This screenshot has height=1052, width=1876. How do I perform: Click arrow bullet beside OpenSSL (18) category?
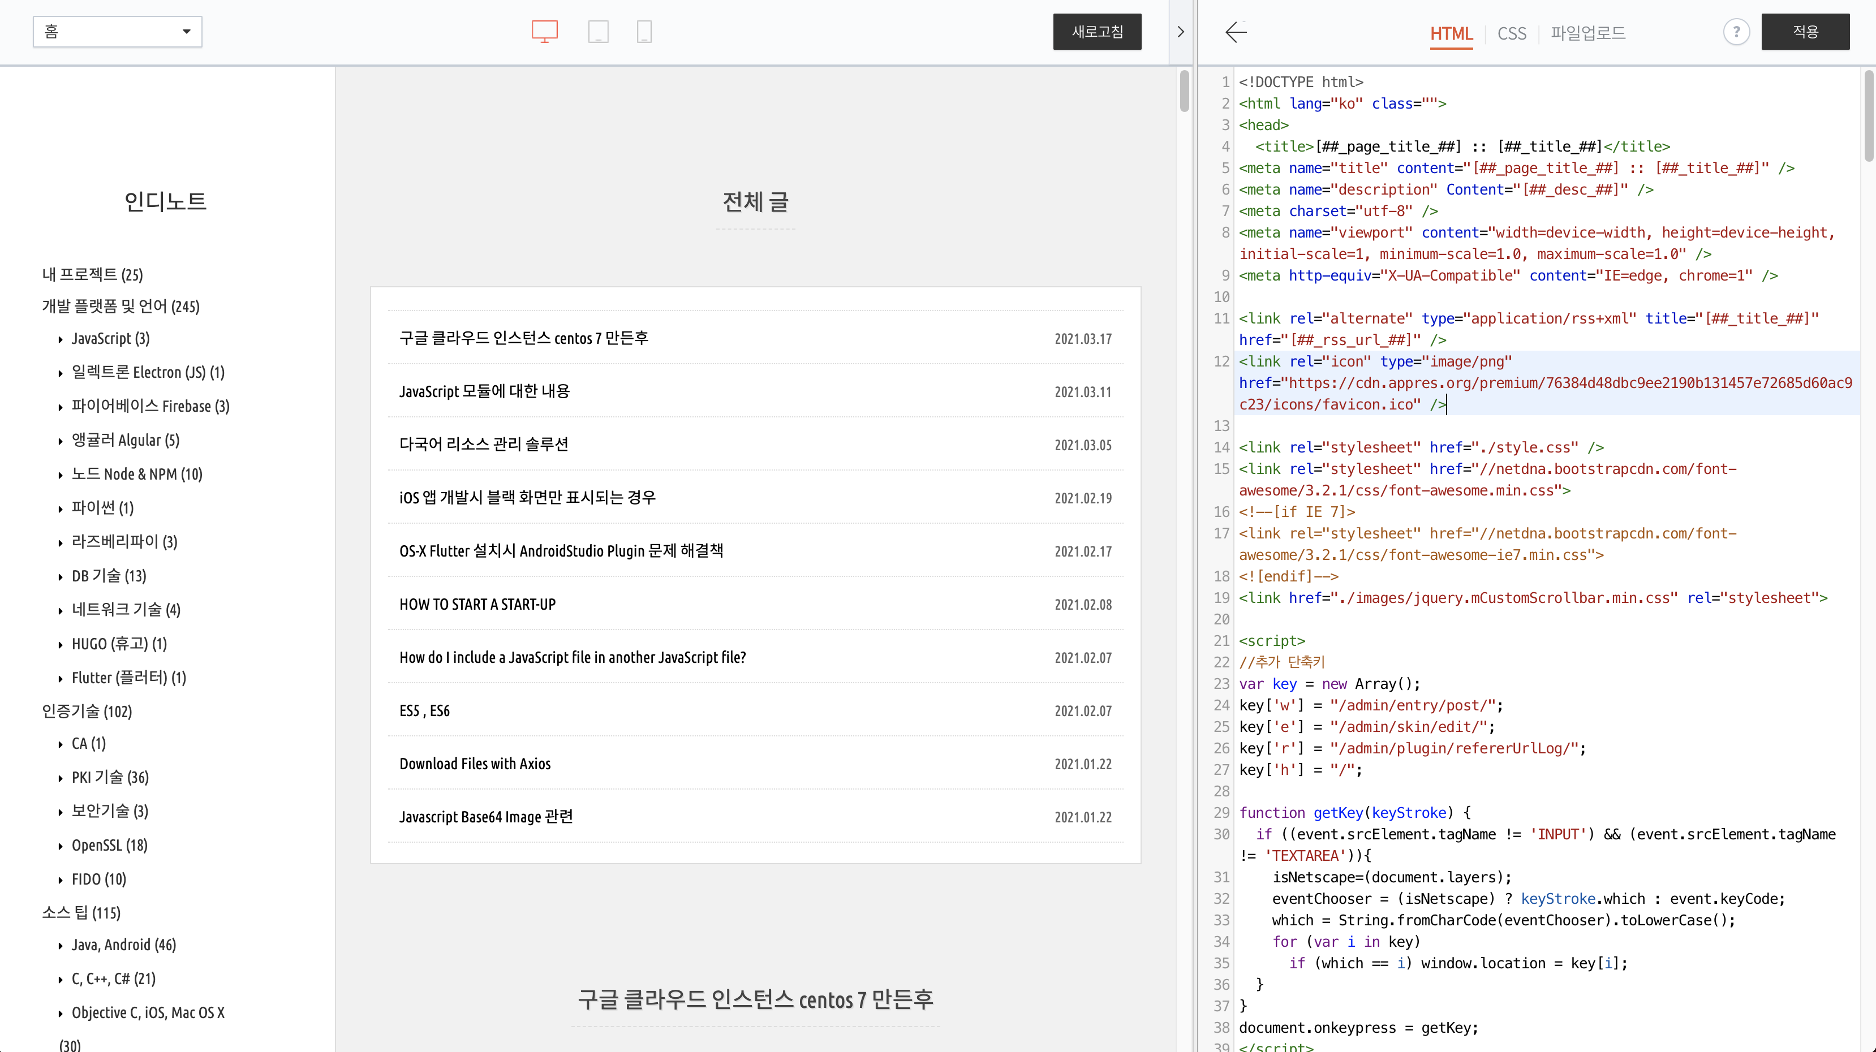click(61, 846)
